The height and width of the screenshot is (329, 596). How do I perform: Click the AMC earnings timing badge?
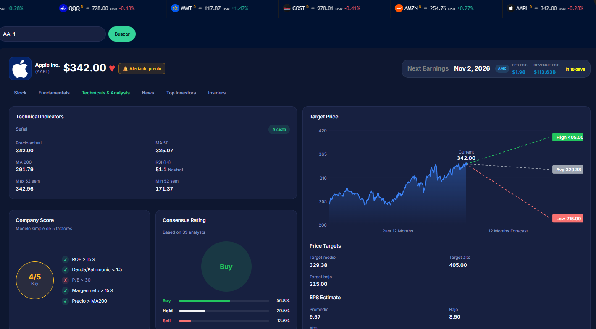click(502, 69)
